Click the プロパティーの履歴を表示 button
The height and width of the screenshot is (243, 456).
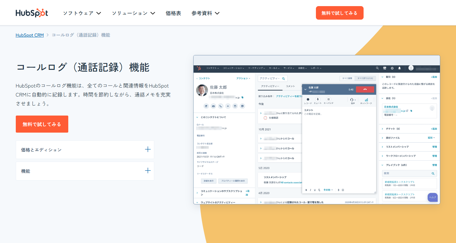pyautogui.click(x=233, y=181)
